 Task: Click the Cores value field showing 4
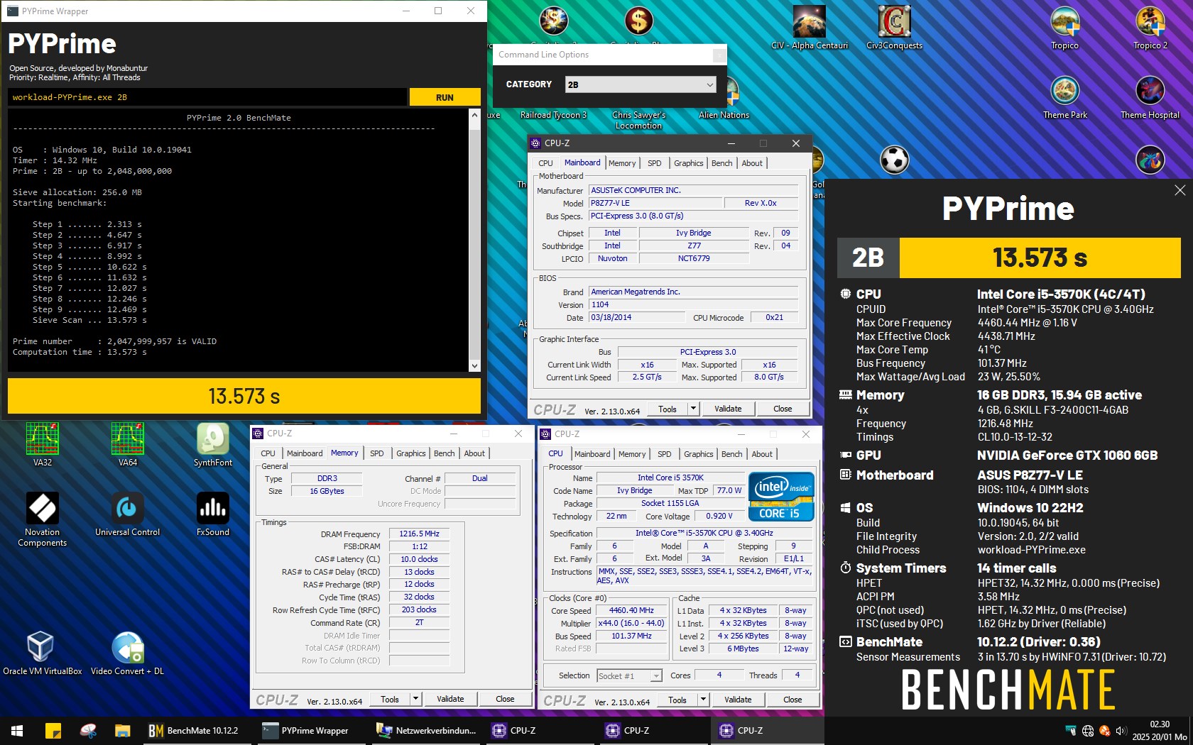(x=719, y=675)
